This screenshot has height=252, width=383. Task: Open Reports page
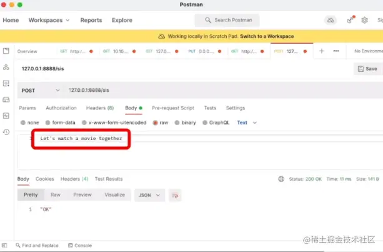[91, 20]
